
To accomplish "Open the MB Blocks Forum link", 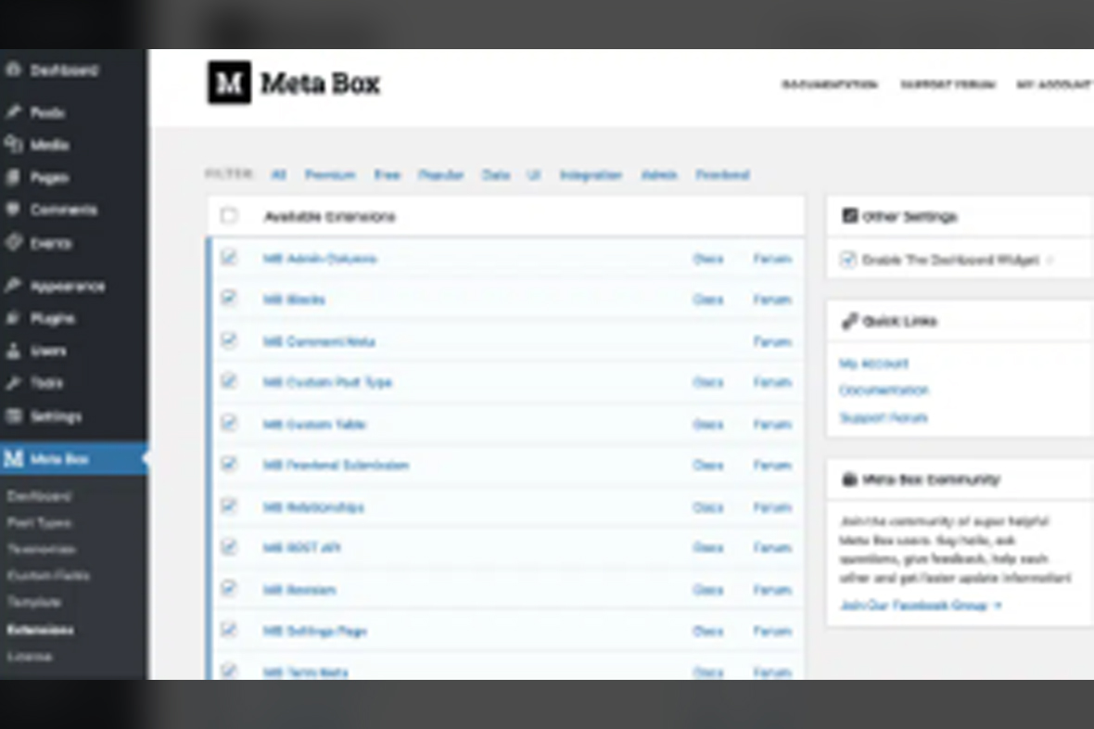I will 772,300.
